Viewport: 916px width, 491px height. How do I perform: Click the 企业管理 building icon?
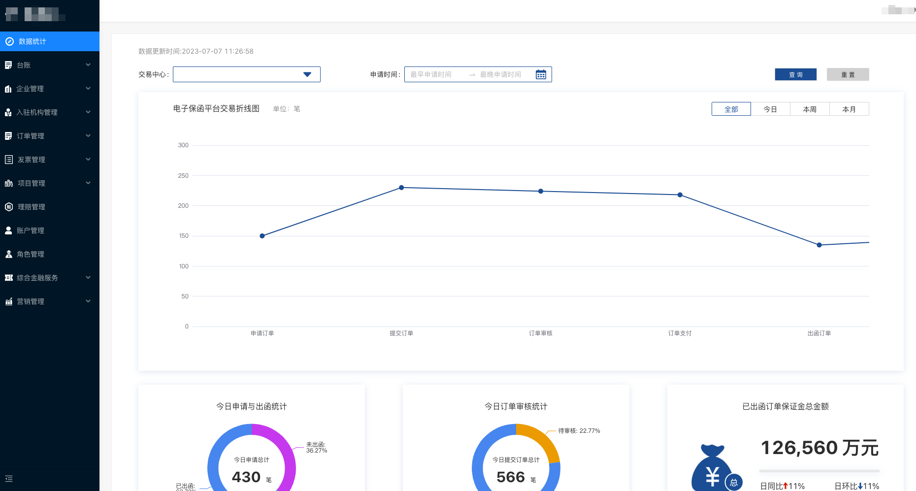[8, 89]
